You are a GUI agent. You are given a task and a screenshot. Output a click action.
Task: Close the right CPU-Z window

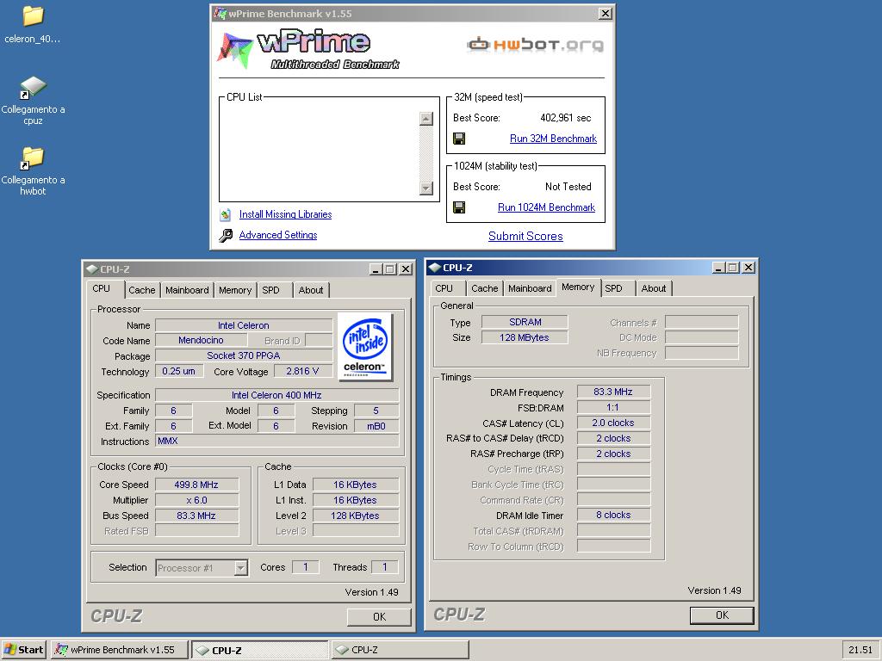(748, 268)
